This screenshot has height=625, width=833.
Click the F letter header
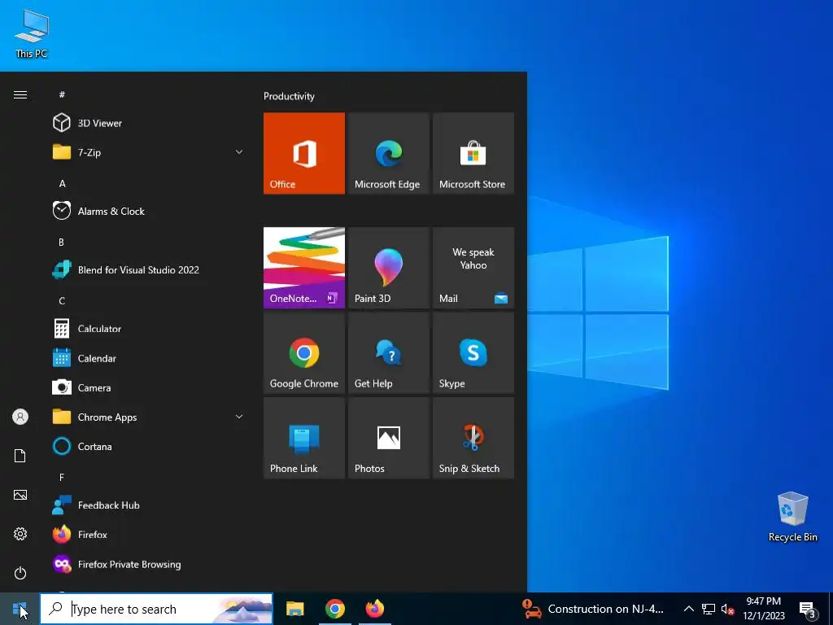(62, 477)
